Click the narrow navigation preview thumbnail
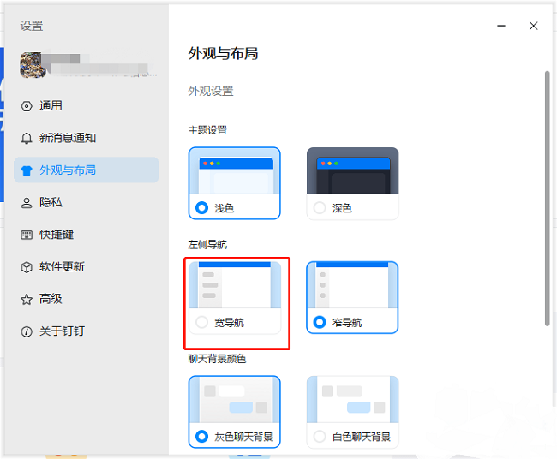 pyautogui.click(x=352, y=285)
